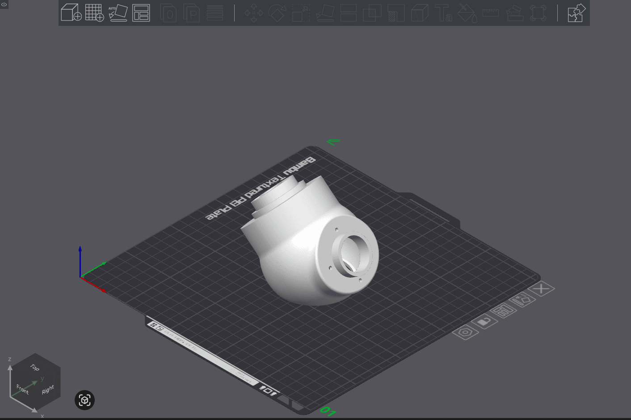631x420 pixels.
Task: Open the Assembly view puzzle icon
Action: click(x=576, y=13)
